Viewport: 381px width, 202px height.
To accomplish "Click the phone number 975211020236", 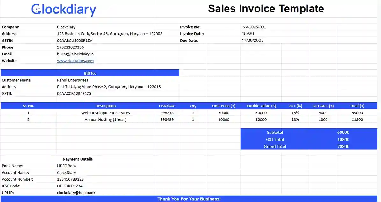I will click(x=70, y=47).
